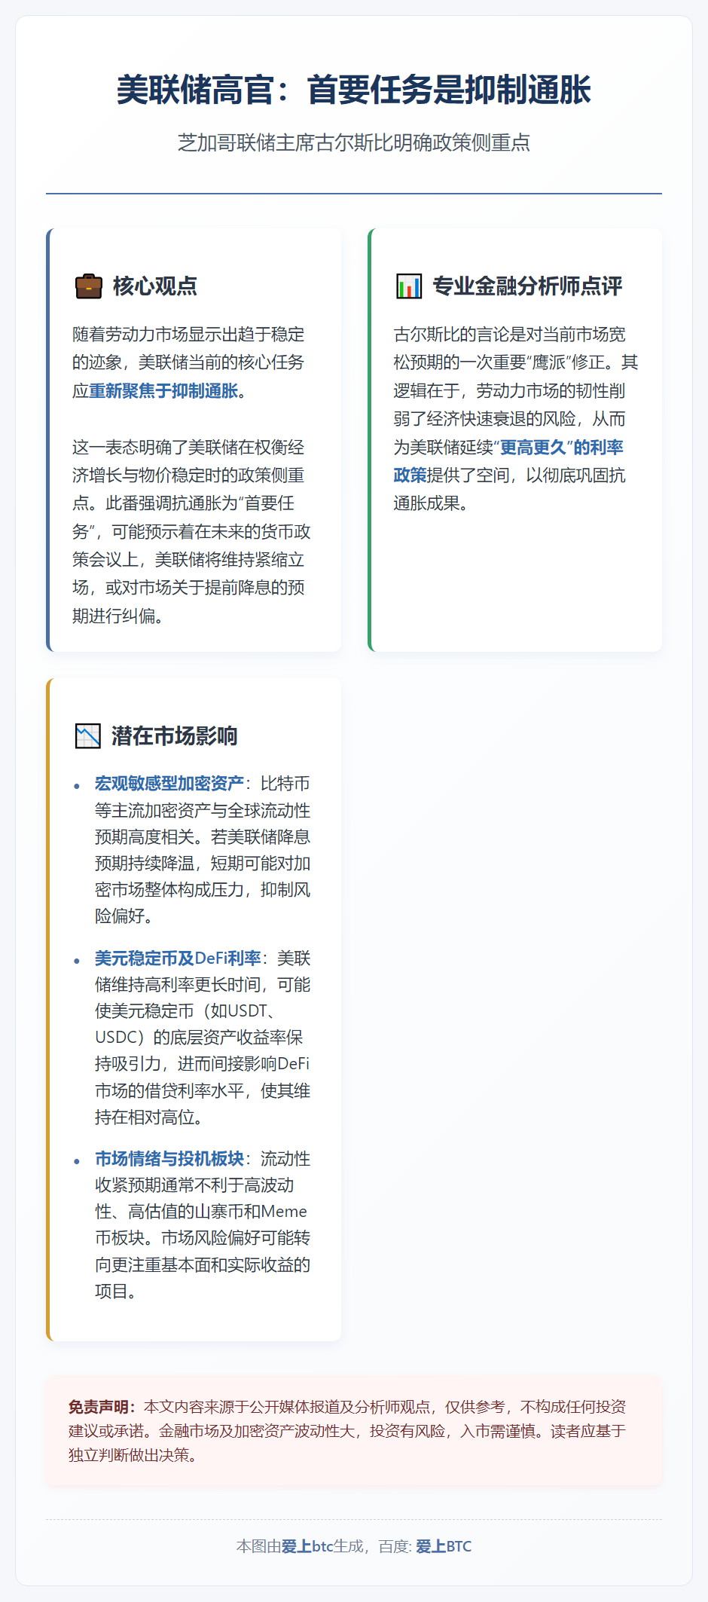The height and width of the screenshot is (1602, 708).
Task: Click bullet label 美元稳定币及DeFi利率
Action: click(178, 958)
